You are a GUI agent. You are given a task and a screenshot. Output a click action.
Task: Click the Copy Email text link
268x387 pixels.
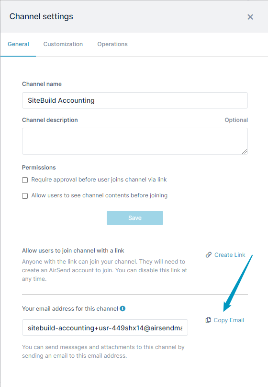pos(229,320)
